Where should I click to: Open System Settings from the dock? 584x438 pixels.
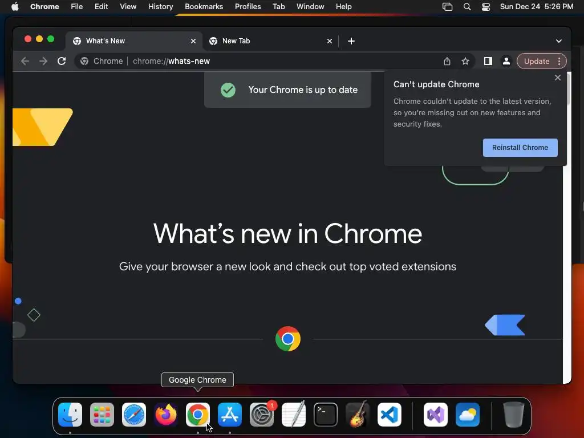tap(261, 415)
